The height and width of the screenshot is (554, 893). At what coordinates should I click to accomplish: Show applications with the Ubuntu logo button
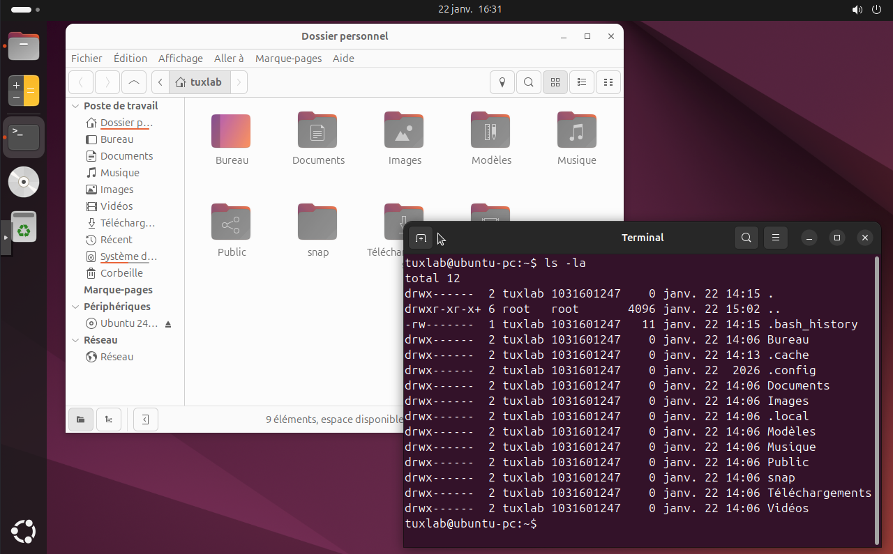[x=24, y=532]
